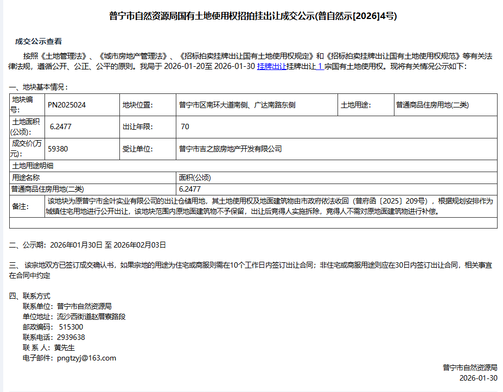Click the land area value 6.2477 in second row
The height and width of the screenshot is (392, 503).
click(x=60, y=127)
